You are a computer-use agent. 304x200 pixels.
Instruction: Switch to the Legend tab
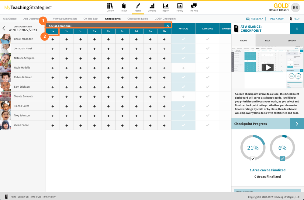point(292,40)
